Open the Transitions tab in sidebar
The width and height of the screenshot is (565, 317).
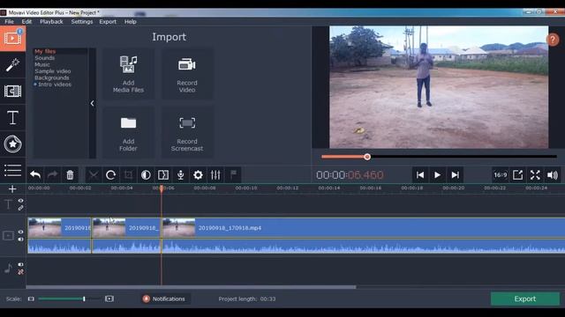coord(12,92)
